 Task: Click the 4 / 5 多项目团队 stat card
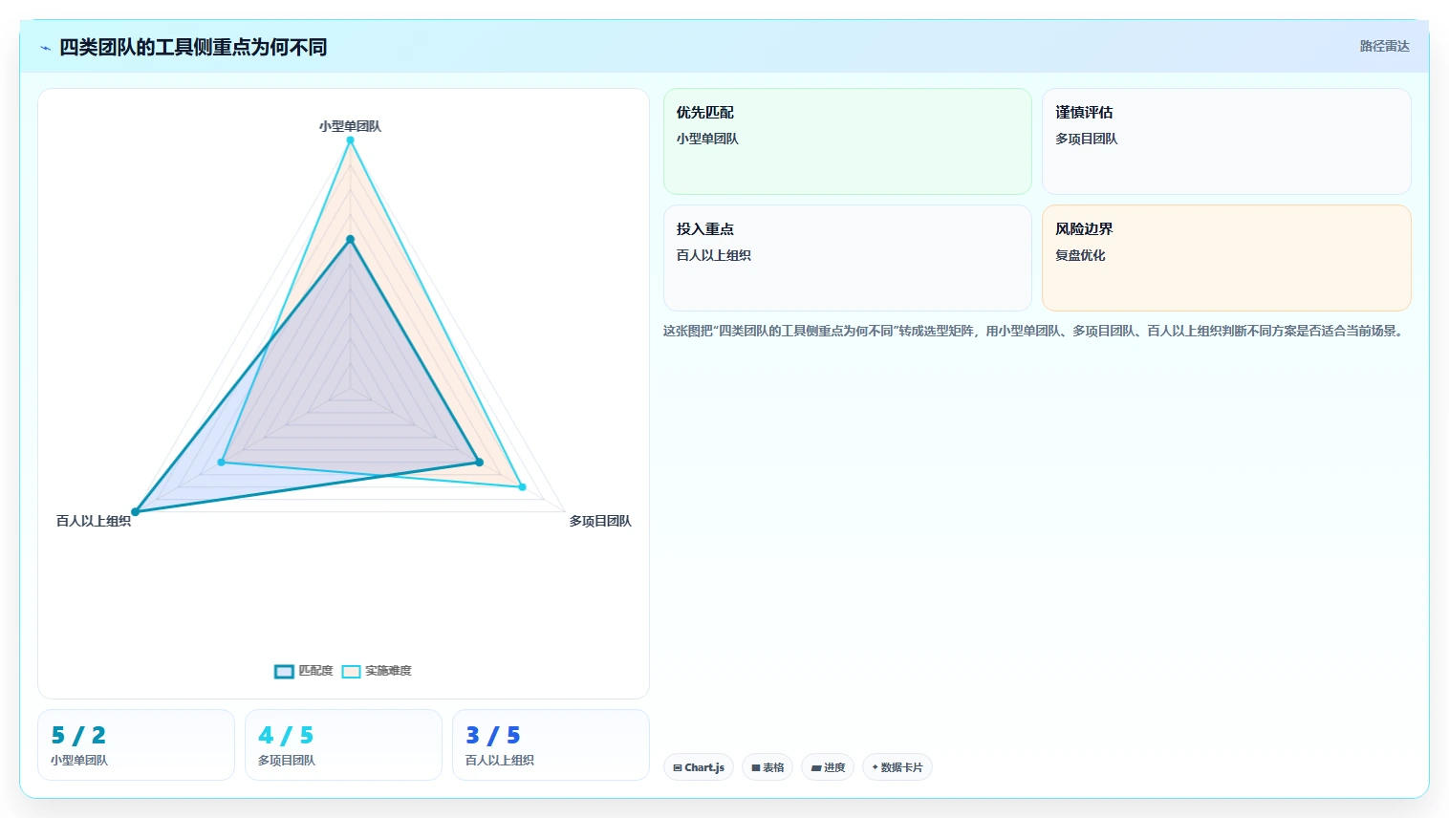(x=343, y=744)
